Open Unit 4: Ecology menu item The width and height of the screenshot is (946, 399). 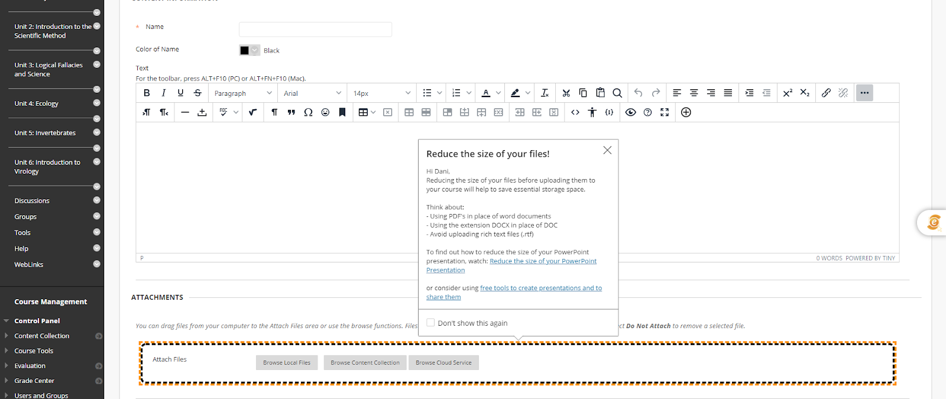(x=36, y=103)
